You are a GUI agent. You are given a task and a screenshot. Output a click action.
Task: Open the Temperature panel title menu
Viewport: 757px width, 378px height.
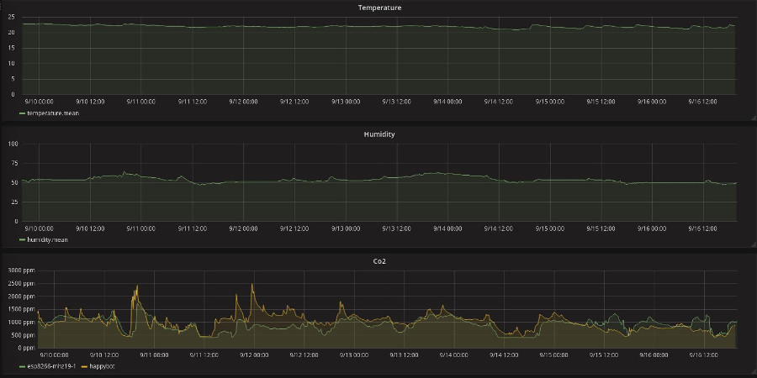(379, 8)
